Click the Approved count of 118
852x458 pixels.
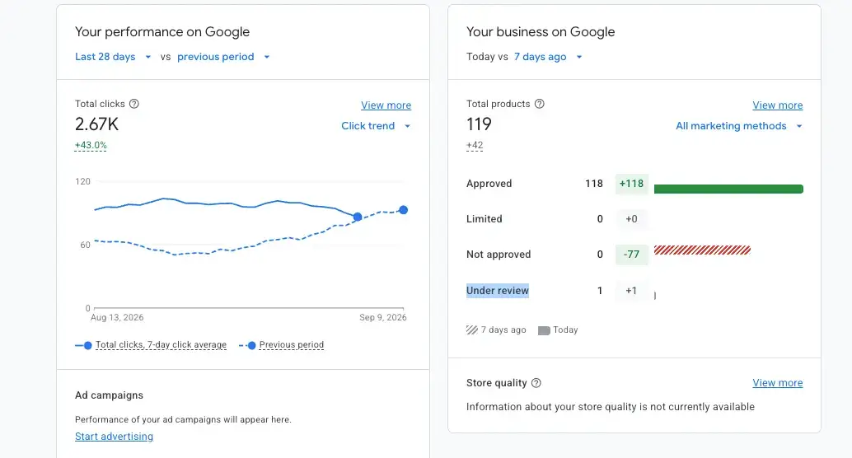[594, 184]
